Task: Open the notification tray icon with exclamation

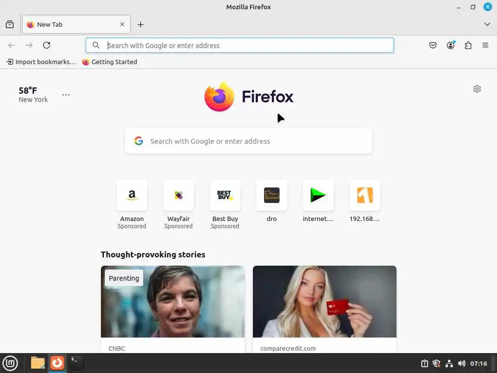Action: 424,363
